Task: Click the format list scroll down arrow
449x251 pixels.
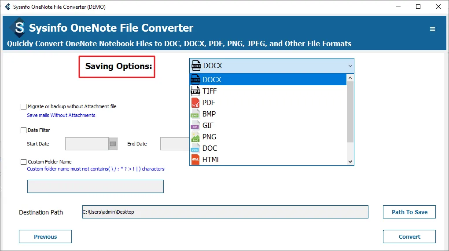Action: coord(350,161)
